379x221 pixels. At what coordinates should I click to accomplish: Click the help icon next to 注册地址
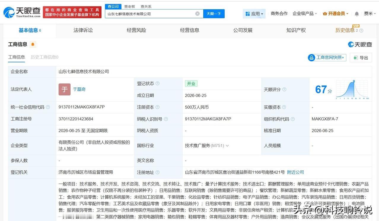[x=157, y=172]
